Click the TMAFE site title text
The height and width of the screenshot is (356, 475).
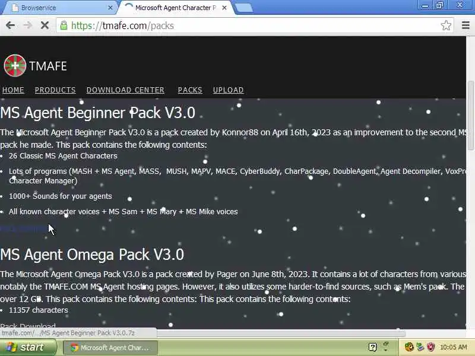(48, 66)
